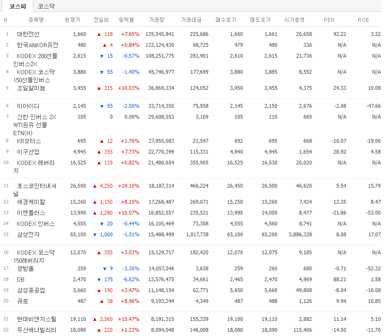Select 포스코인터내셔널 change rate +19.10%

click(x=129, y=186)
